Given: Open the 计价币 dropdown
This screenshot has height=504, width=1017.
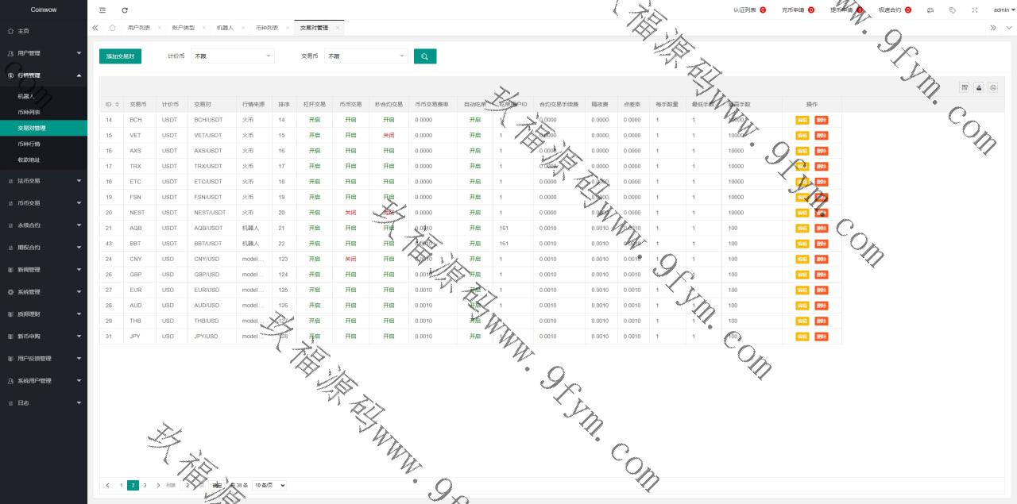Looking at the screenshot, I should click(232, 56).
